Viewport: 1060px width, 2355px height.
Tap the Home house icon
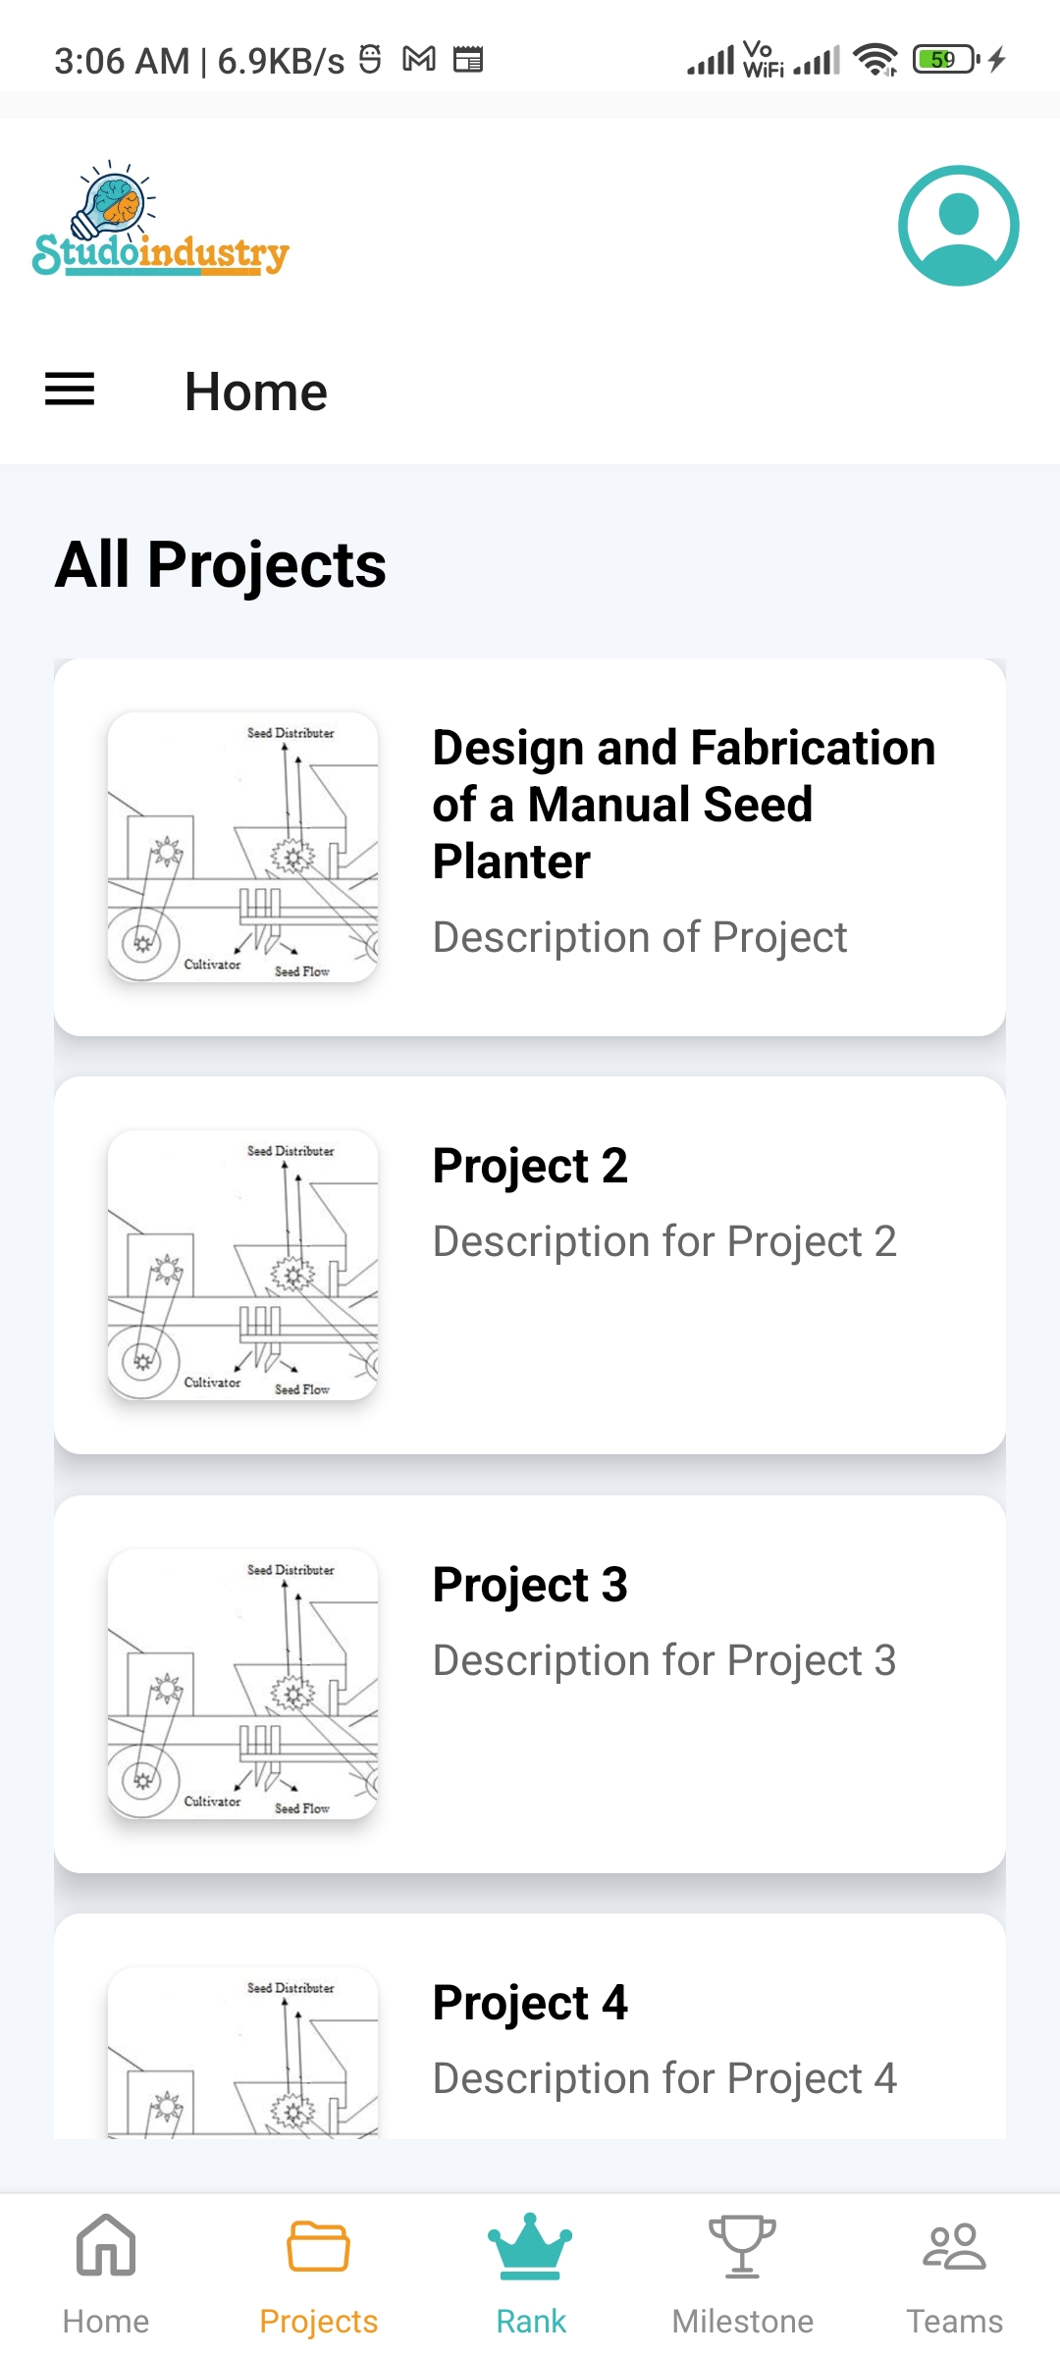pos(106,2245)
